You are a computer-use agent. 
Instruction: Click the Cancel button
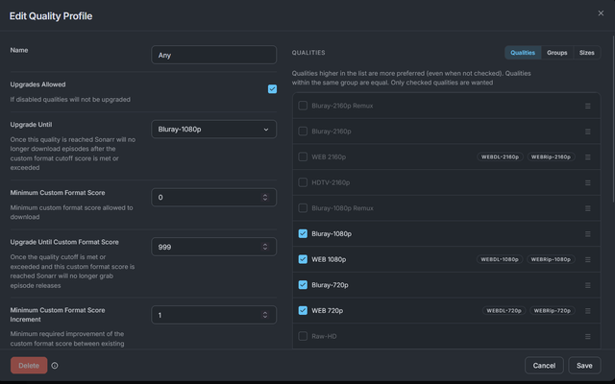(544, 366)
